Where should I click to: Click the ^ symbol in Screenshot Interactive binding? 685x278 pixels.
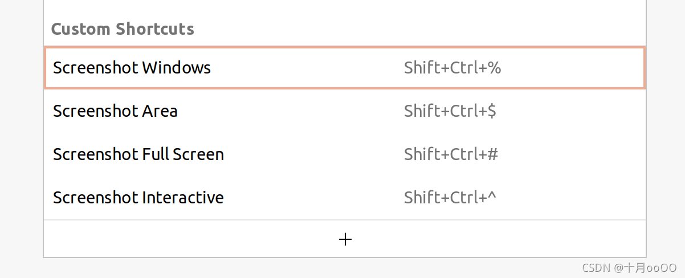coord(492,196)
